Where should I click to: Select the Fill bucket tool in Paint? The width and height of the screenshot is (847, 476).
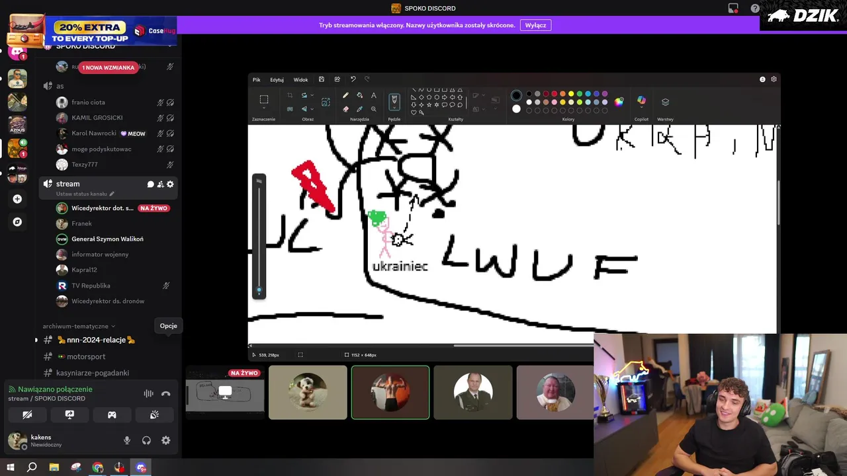coord(359,95)
